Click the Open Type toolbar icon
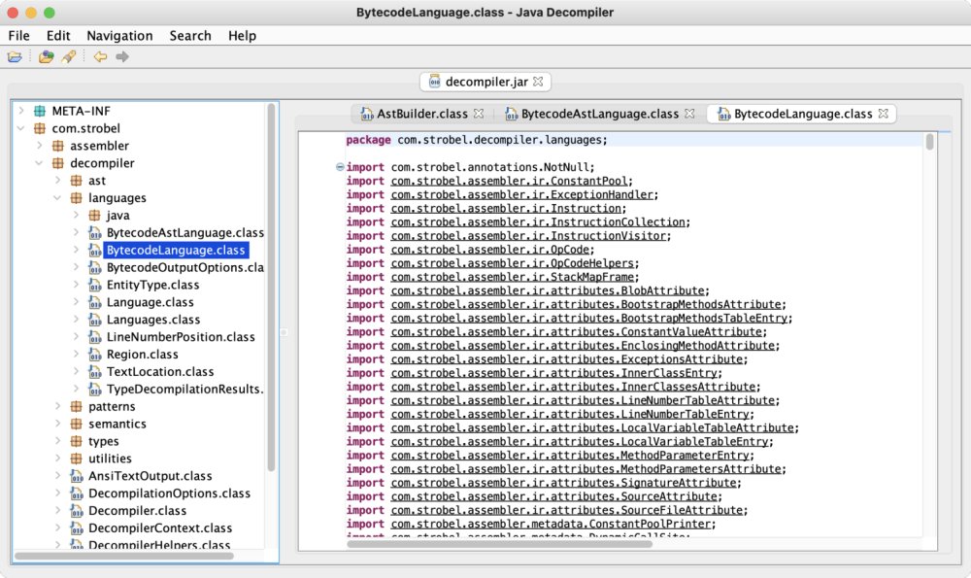Viewport: 971px width, 578px height. 46,57
